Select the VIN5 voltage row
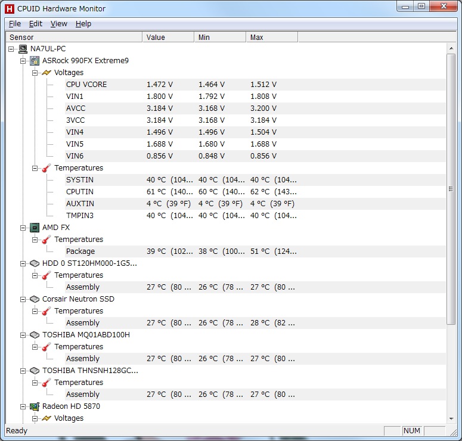Screen dimensions: 462x441 pyautogui.click(x=255, y=144)
